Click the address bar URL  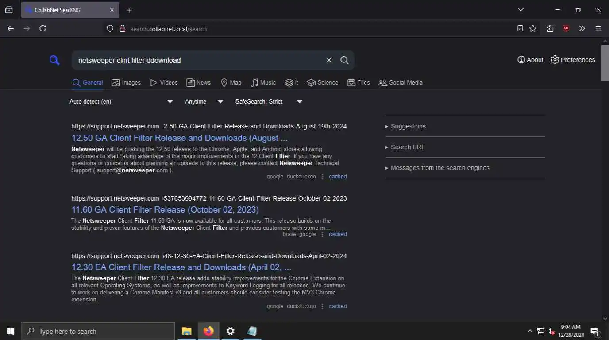click(169, 29)
